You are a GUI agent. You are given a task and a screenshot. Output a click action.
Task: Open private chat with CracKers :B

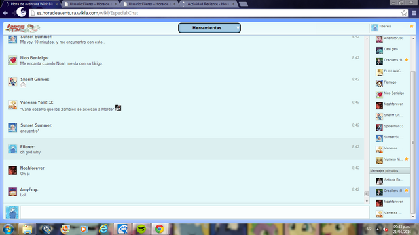tap(390, 191)
